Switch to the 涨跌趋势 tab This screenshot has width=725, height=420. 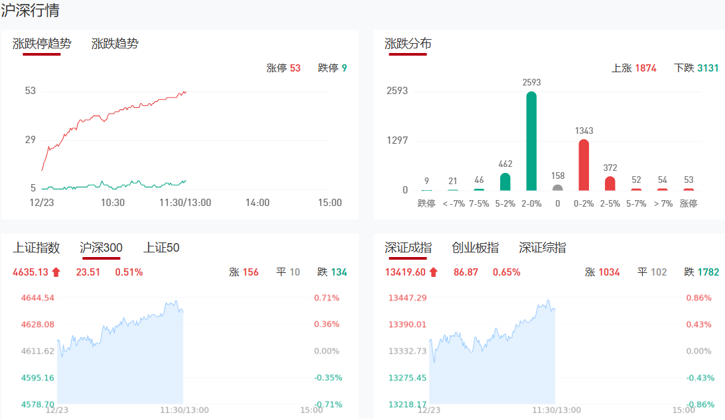point(115,44)
